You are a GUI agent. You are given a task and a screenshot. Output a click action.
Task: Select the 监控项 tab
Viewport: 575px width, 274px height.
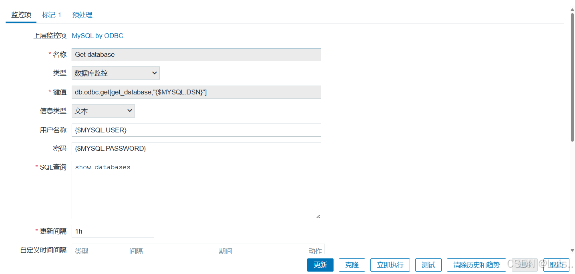pos(20,15)
